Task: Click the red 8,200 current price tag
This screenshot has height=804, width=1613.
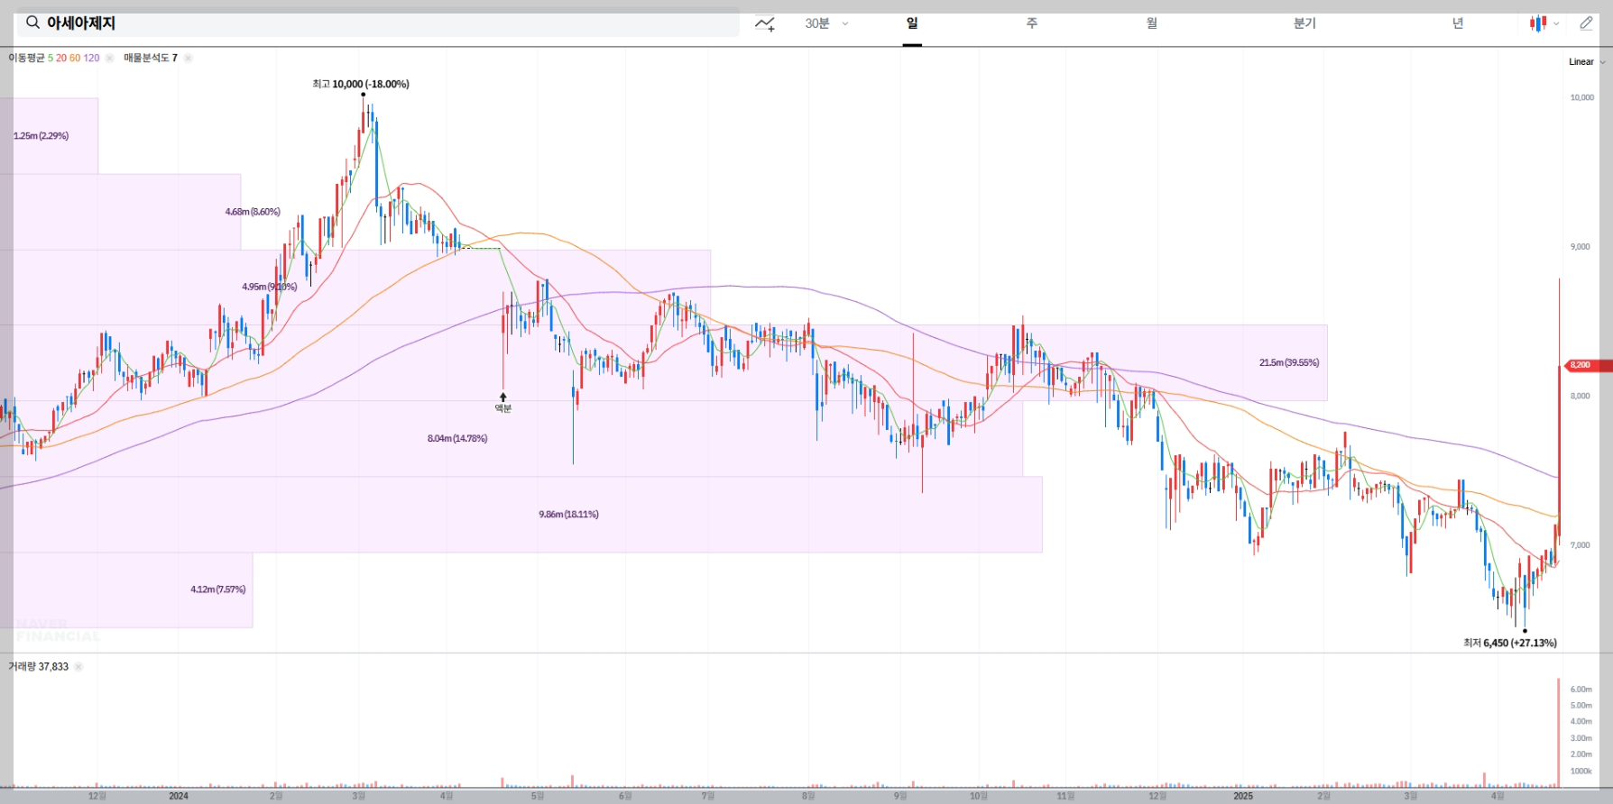Action: pyautogui.click(x=1587, y=365)
